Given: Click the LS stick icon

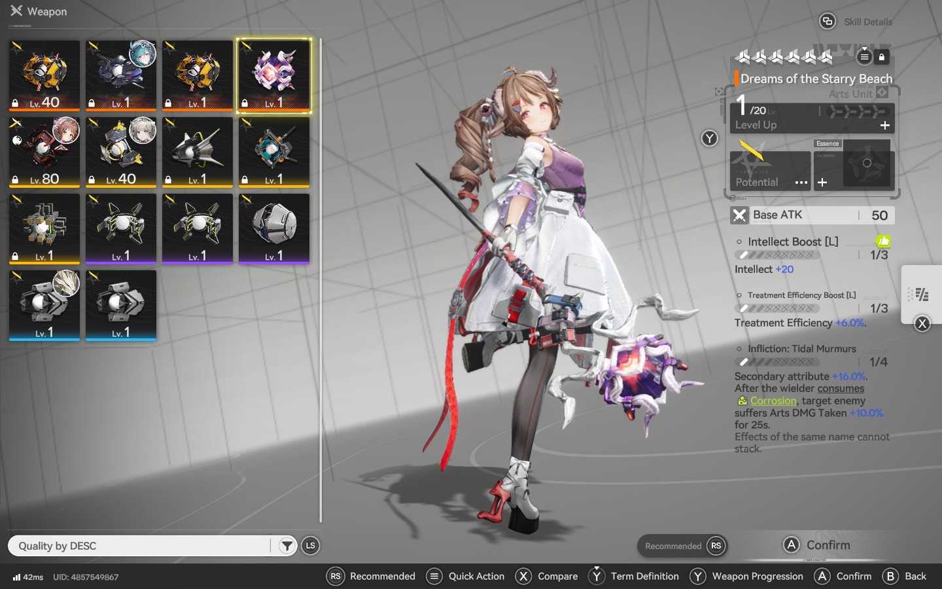Looking at the screenshot, I should [311, 546].
